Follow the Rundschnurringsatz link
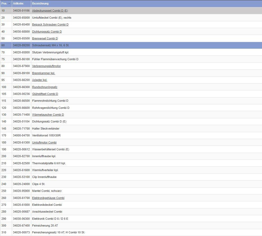 [x=45, y=87]
